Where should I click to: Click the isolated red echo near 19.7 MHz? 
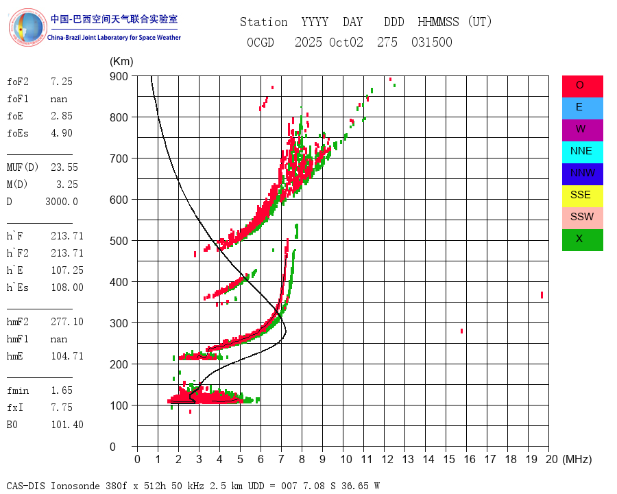pyautogui.click(x=542, y=294)
